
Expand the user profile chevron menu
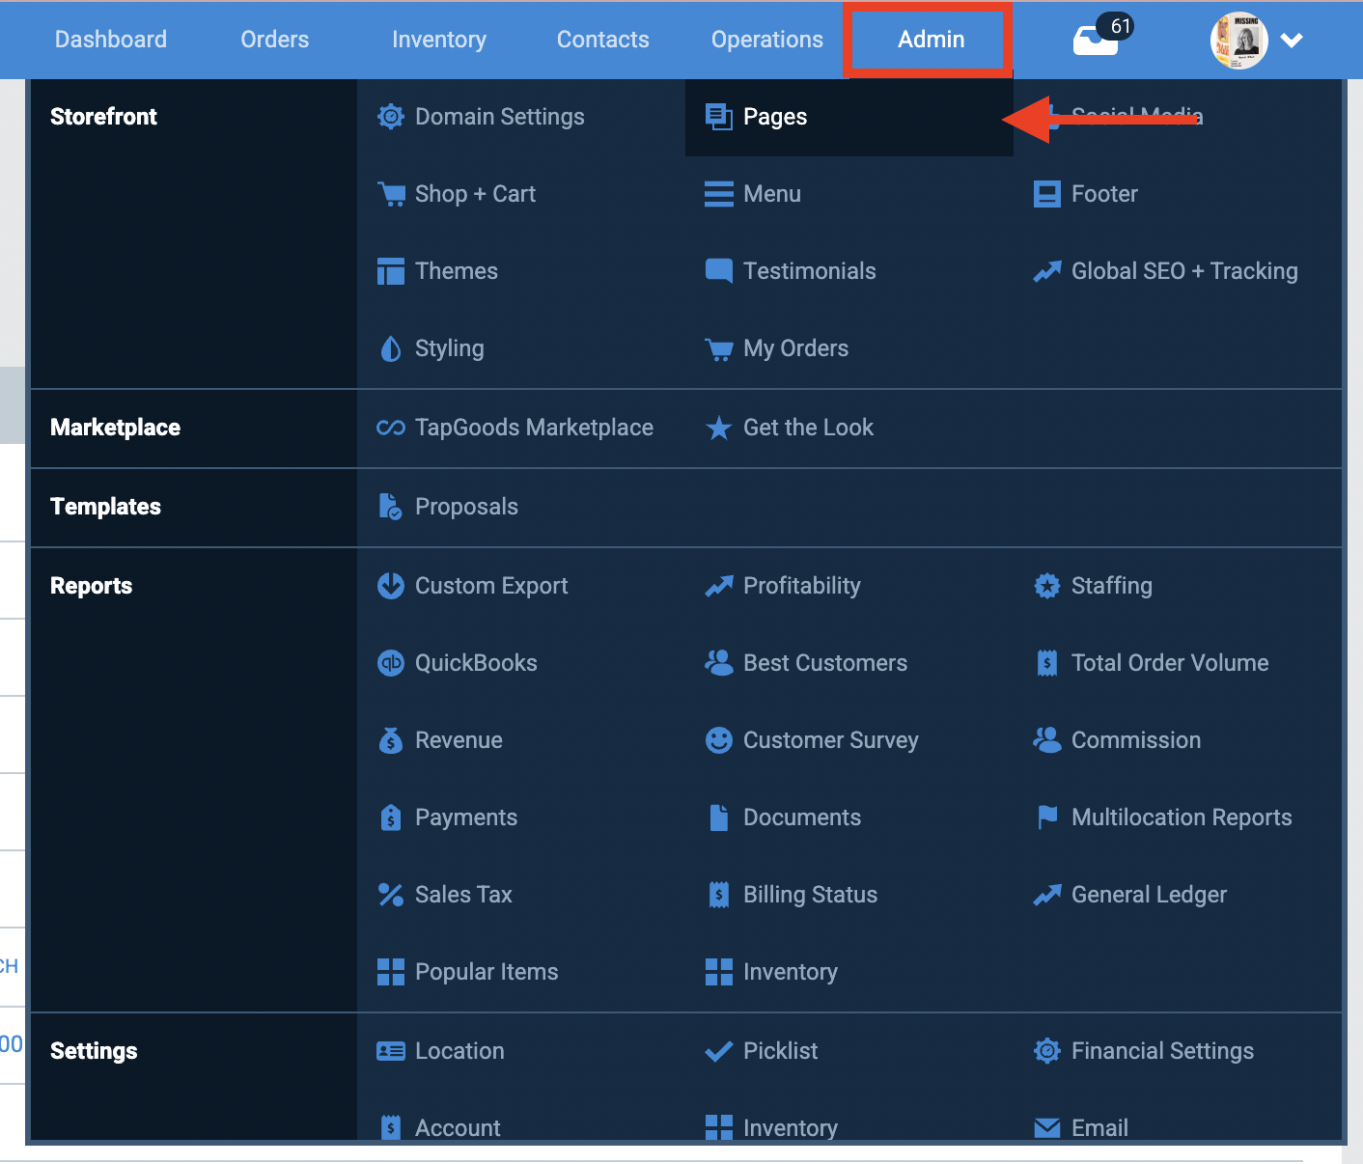pyautogui.click(x=1292, y=41)
